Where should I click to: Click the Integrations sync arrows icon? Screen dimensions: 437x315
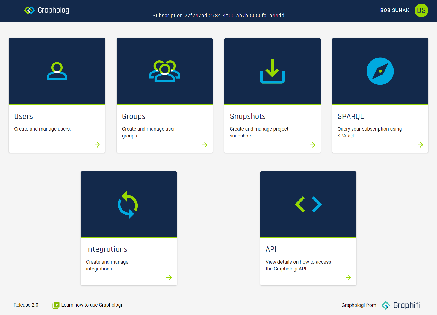coord(128,205)
